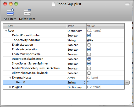Viewport: 134px width, 107px height.
Task: Enable the MediaPlaybackRequiresUserAction checkbox
Action: point(89,68)
